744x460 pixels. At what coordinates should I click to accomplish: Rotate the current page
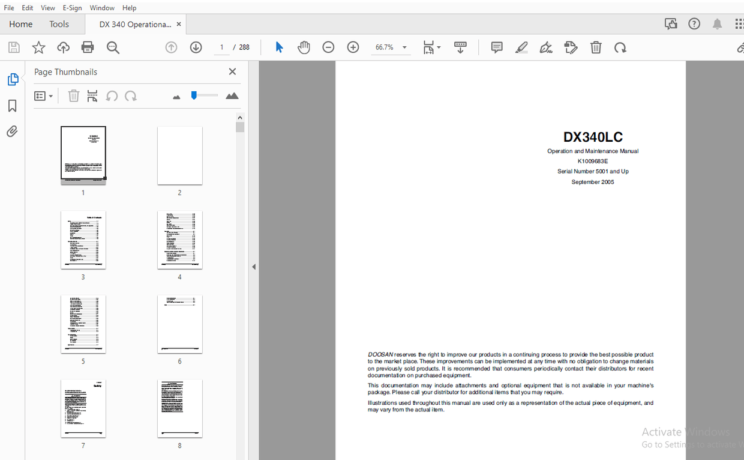click(620, 47)
